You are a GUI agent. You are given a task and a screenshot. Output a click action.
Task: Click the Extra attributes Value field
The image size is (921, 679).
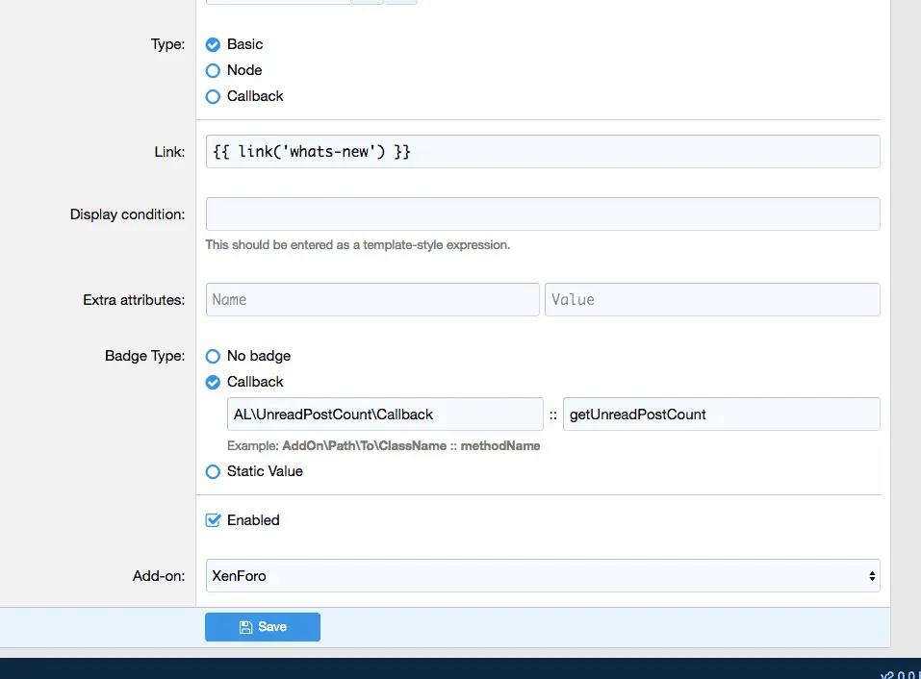tap(712, 299)
